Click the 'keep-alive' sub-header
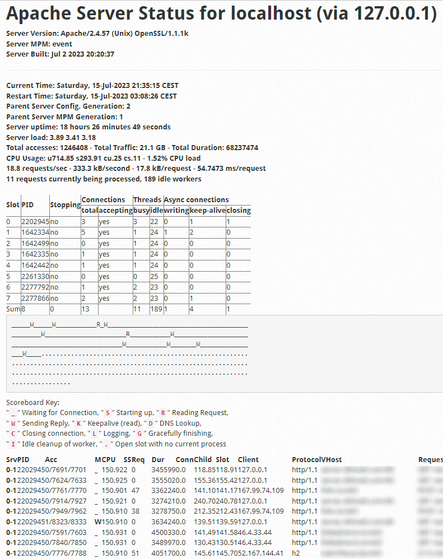Viewport: 443px width, 559px height. 207,211
